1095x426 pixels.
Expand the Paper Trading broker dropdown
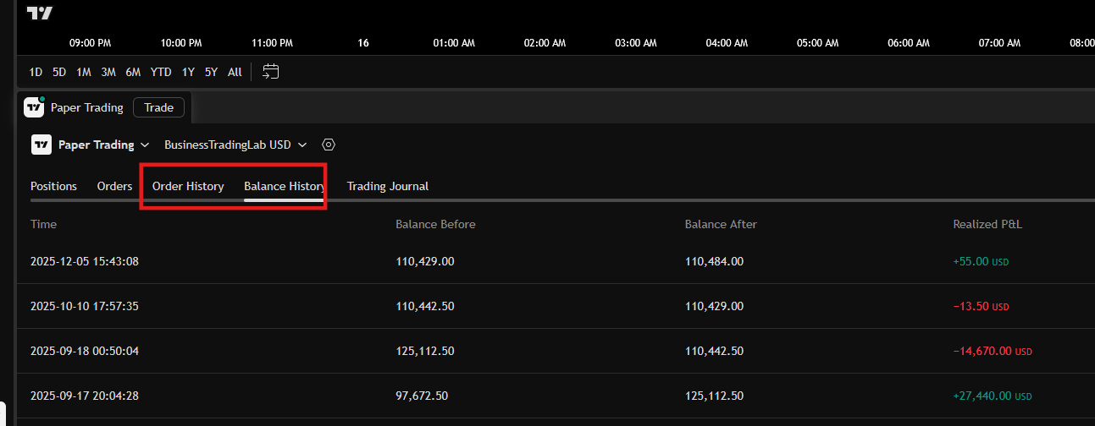click(x=103, y=145)
